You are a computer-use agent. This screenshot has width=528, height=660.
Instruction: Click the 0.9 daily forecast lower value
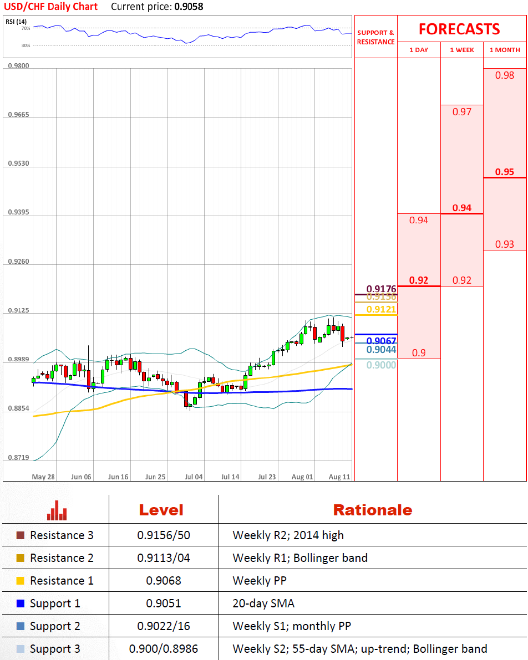pyautogui.click(x=419, y=353)
